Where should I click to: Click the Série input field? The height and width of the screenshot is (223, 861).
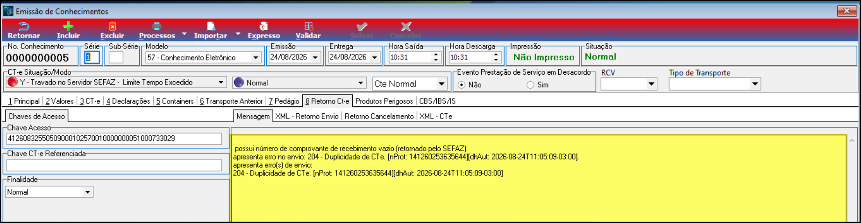click(x=92, y=57)
